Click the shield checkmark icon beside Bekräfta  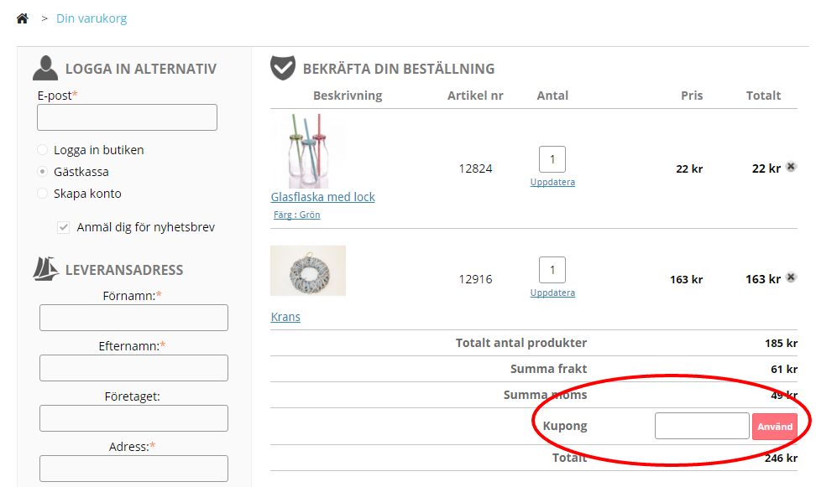pyautogui.click(x=283, y=68)
